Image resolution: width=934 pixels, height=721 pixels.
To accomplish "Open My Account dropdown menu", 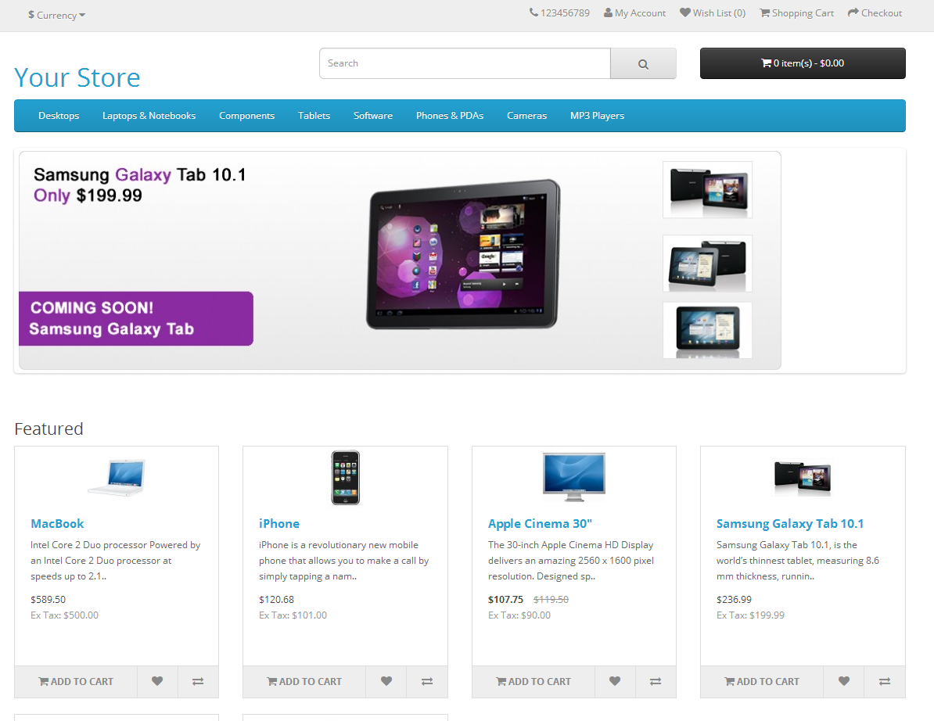I will (x=634, y=13).
